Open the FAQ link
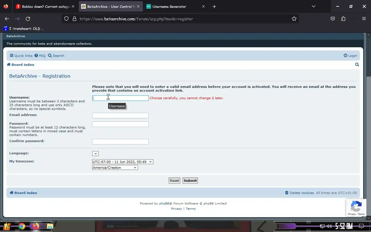371x232 pixels. pos(40,56)
